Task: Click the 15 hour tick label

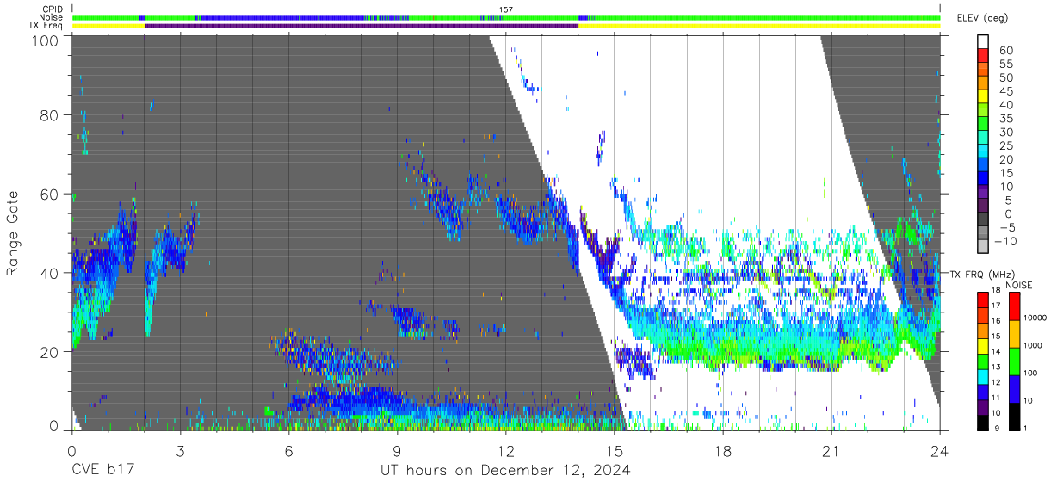Action: 614,451
